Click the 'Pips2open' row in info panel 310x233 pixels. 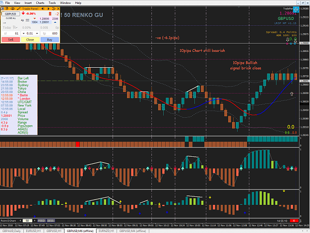click(x=17, y=126)
